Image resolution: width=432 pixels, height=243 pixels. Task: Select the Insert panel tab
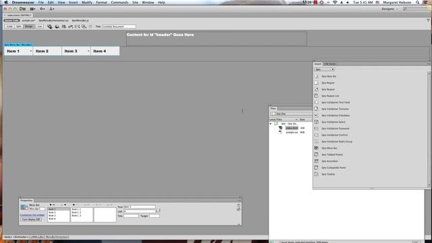pos(318,64)
